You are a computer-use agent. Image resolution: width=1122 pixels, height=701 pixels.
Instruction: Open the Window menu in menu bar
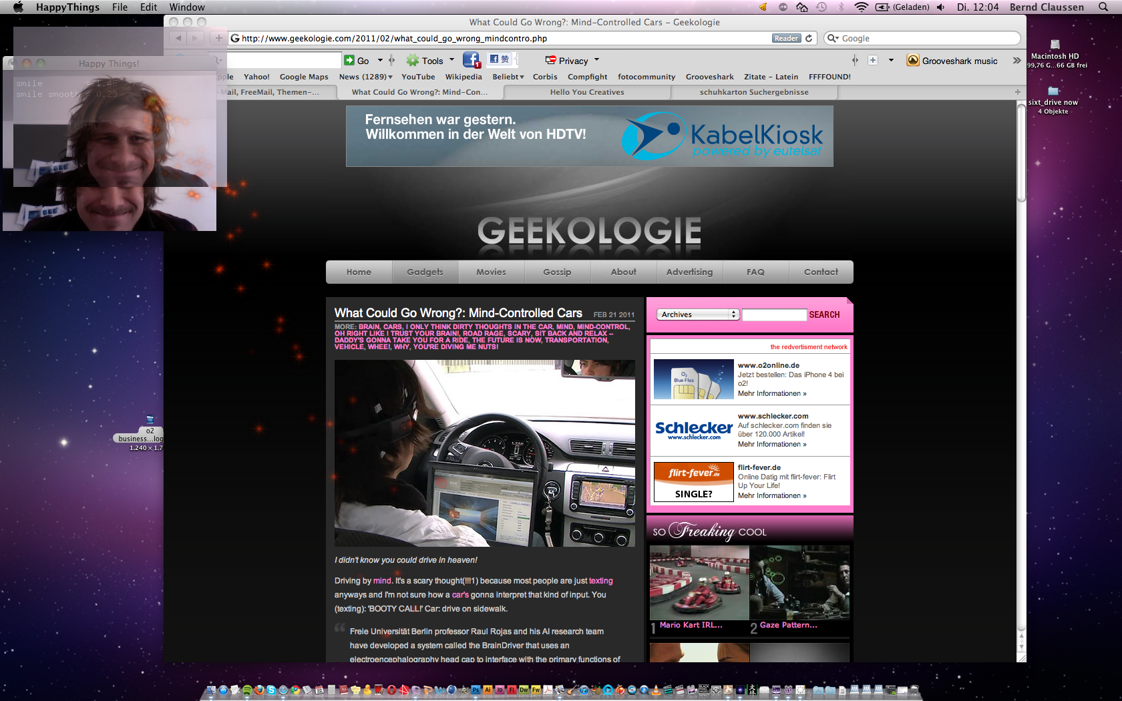[x=186, y=7]
